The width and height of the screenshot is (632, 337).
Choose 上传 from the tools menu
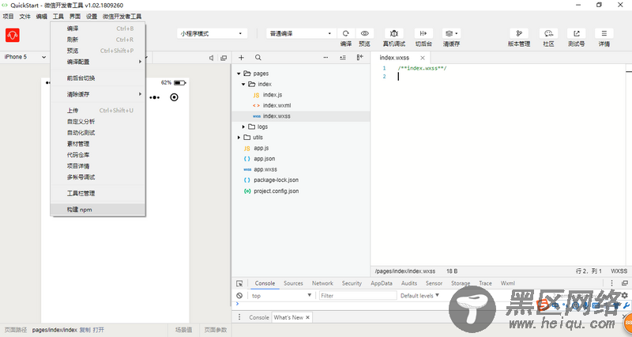(98, 110)
